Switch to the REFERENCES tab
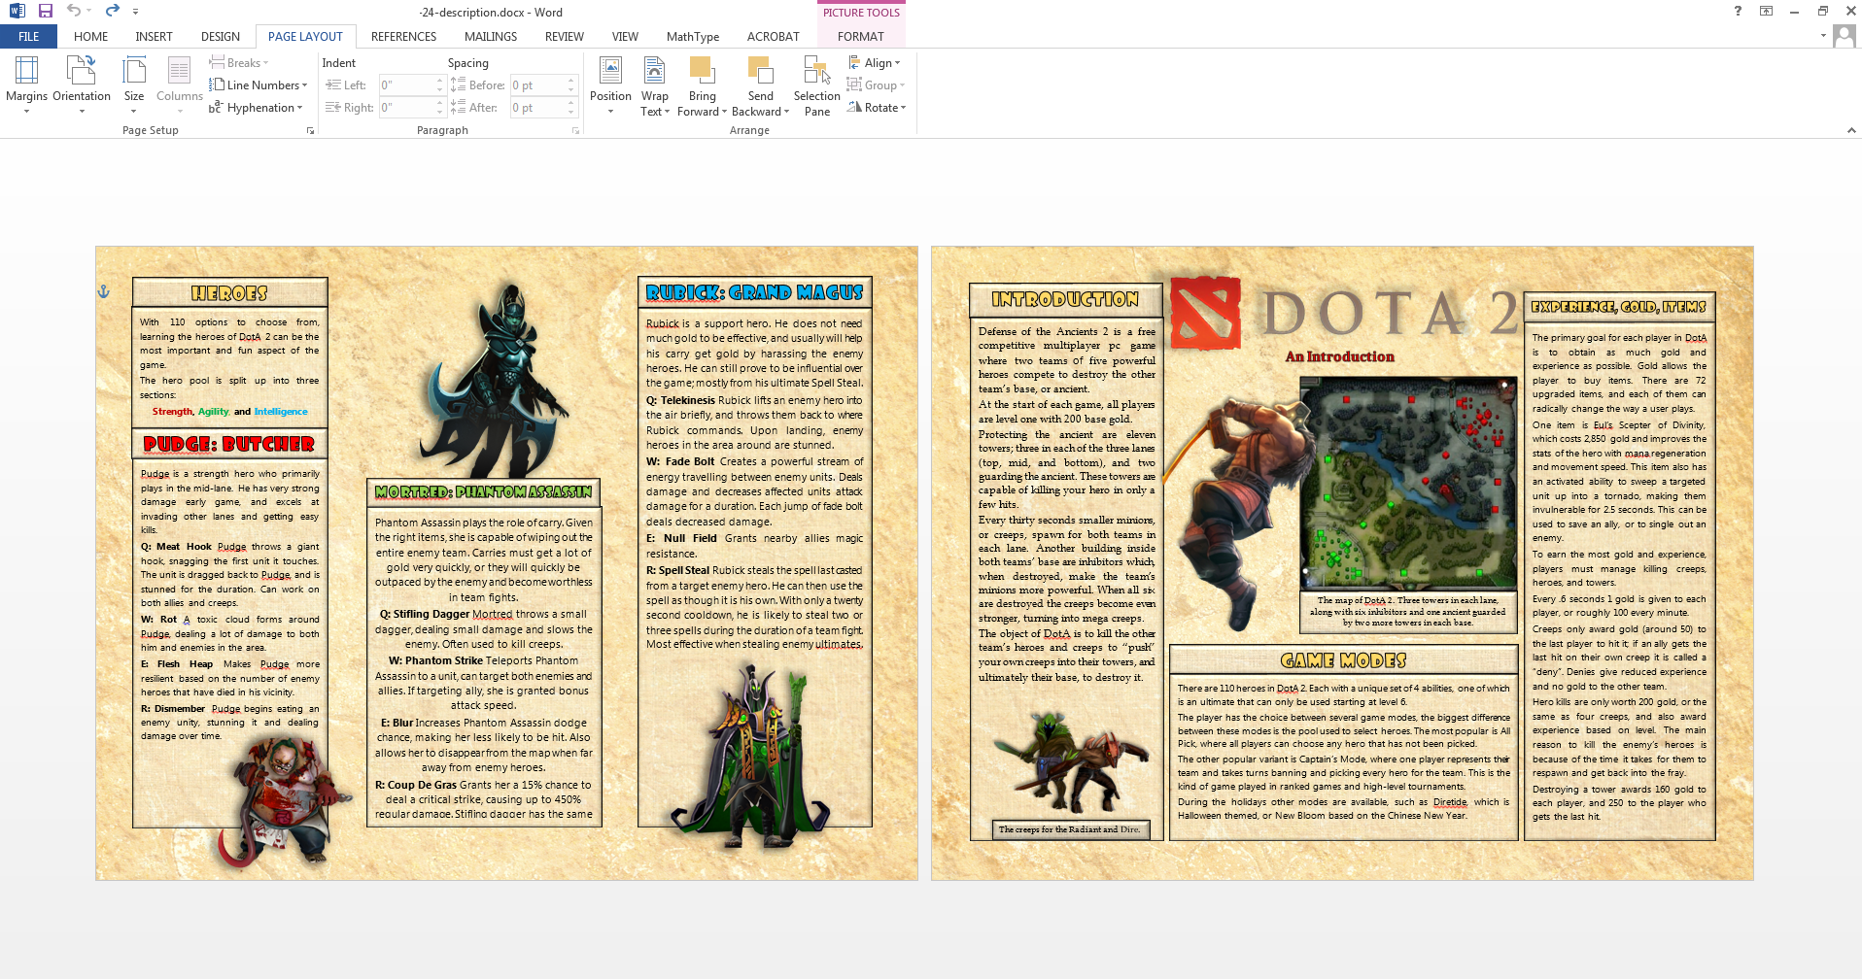Screen dimensions: 1862x979 [x=403, y=37]
